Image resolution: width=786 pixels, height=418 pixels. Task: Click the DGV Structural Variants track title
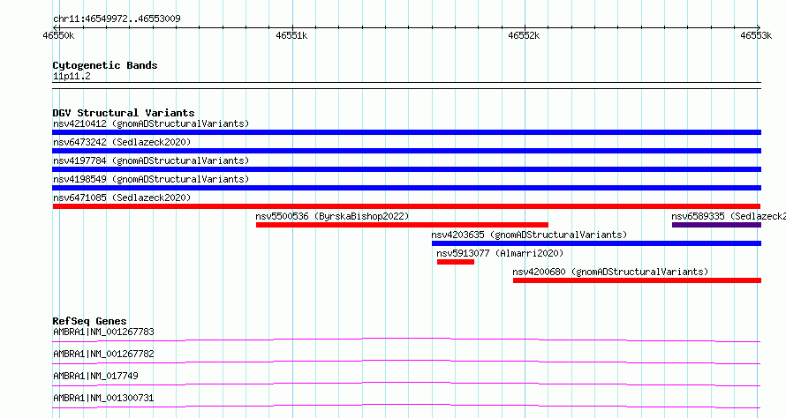[x=124, y=113]
